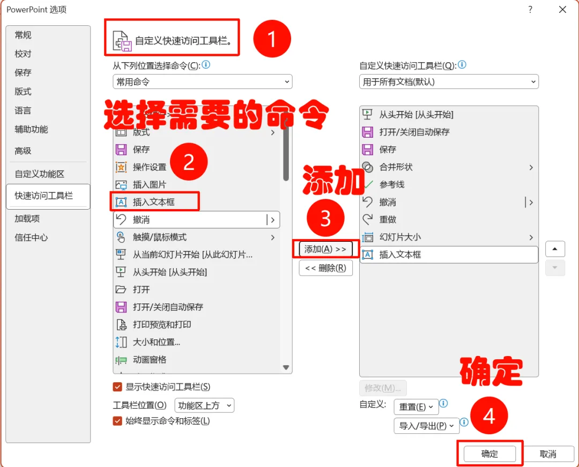Open the Import/Export dropdown button
Image resolution: width=579 pixels, height=467 pixels.
tap(427, 426)
